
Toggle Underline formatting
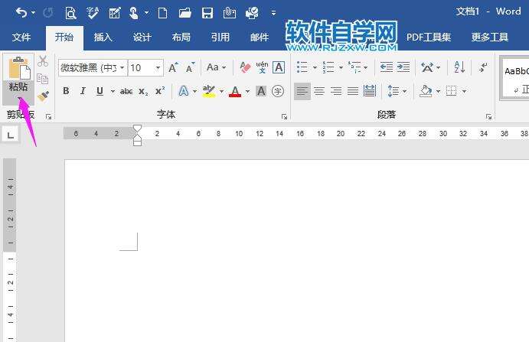pos(100,91)
